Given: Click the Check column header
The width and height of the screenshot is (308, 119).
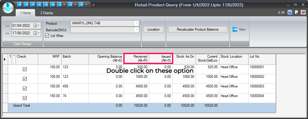Looking at the screenshot, I should tap(27, 59).
